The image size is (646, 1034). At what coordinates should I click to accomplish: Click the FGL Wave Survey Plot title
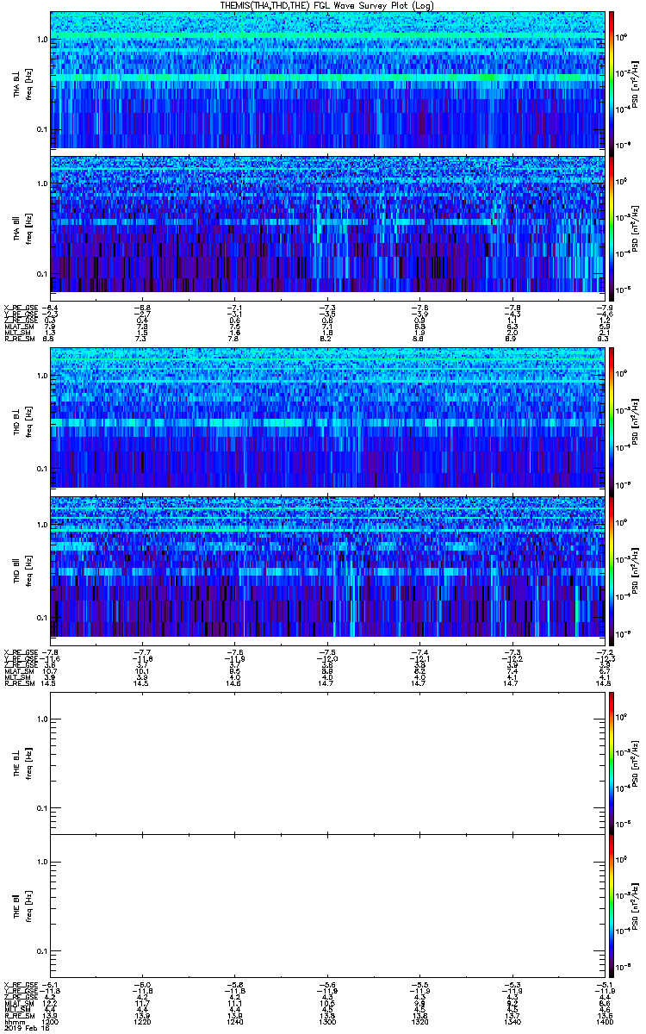click(326, 5)
